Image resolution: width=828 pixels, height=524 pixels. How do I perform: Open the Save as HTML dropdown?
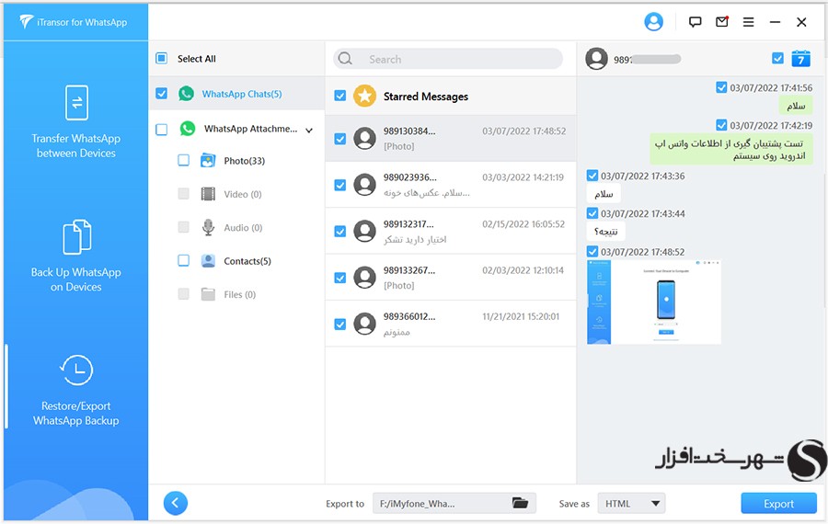(631, 504)
